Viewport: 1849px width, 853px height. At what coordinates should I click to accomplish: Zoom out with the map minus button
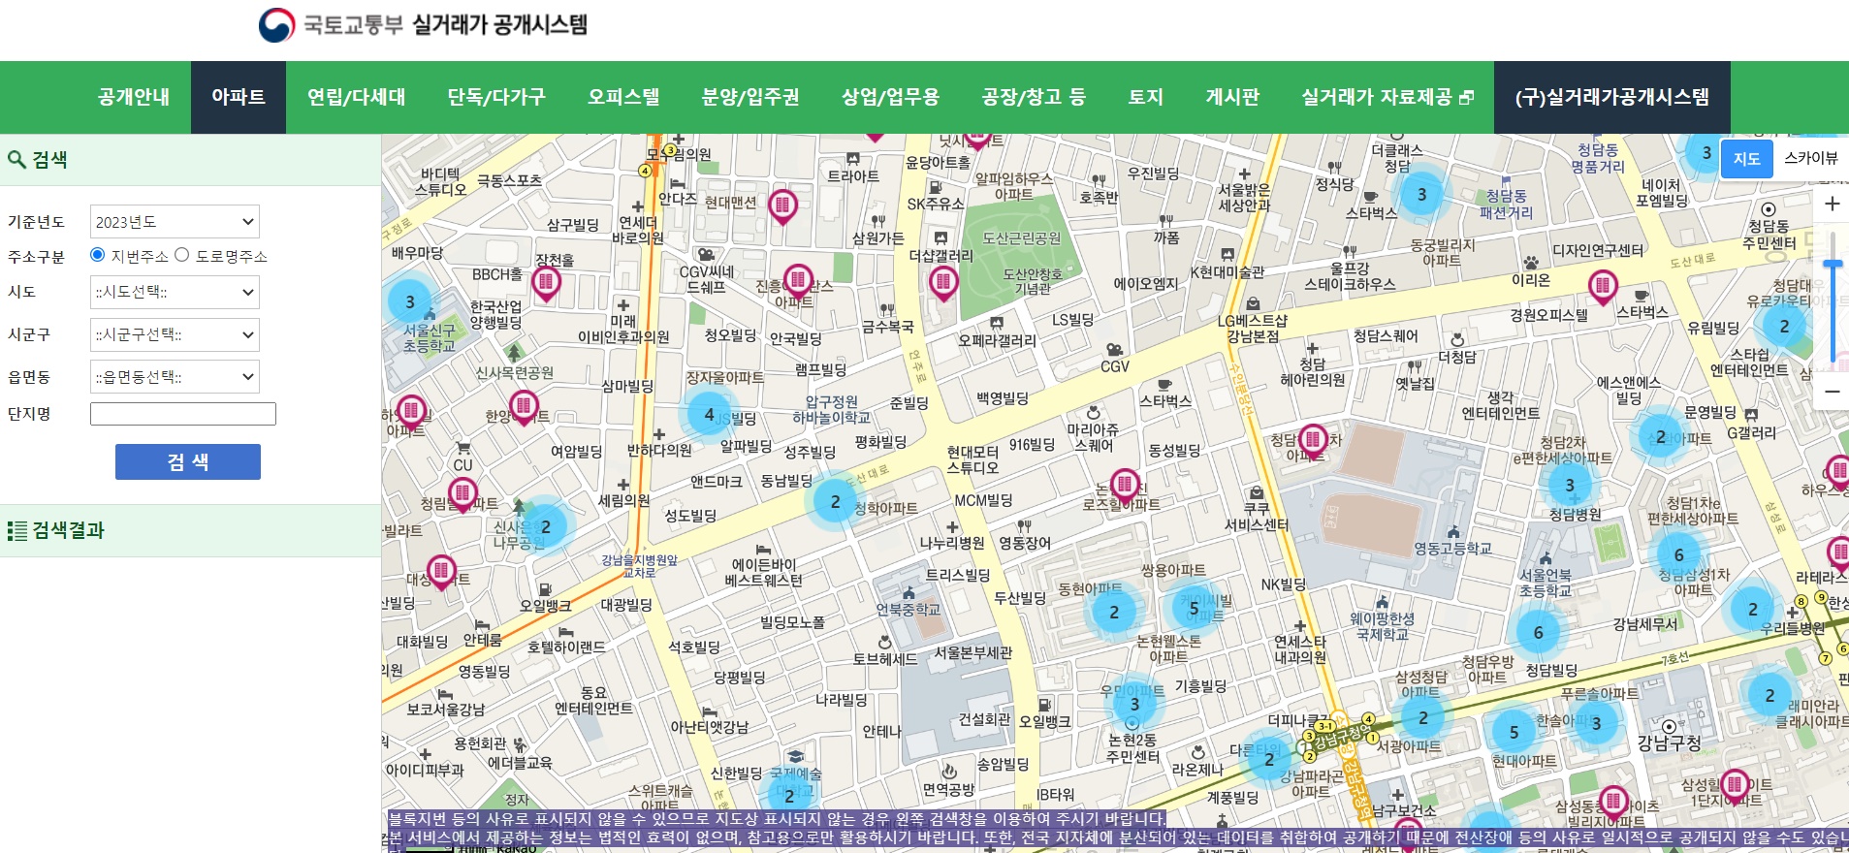tap(1832, 392)
